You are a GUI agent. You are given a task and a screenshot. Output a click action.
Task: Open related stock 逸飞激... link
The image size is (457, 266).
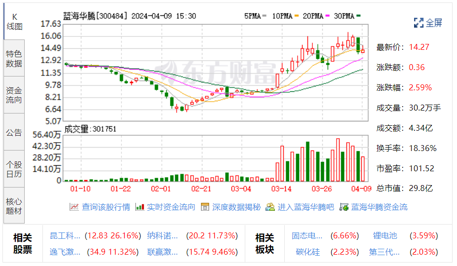click(x=65, y=252)
